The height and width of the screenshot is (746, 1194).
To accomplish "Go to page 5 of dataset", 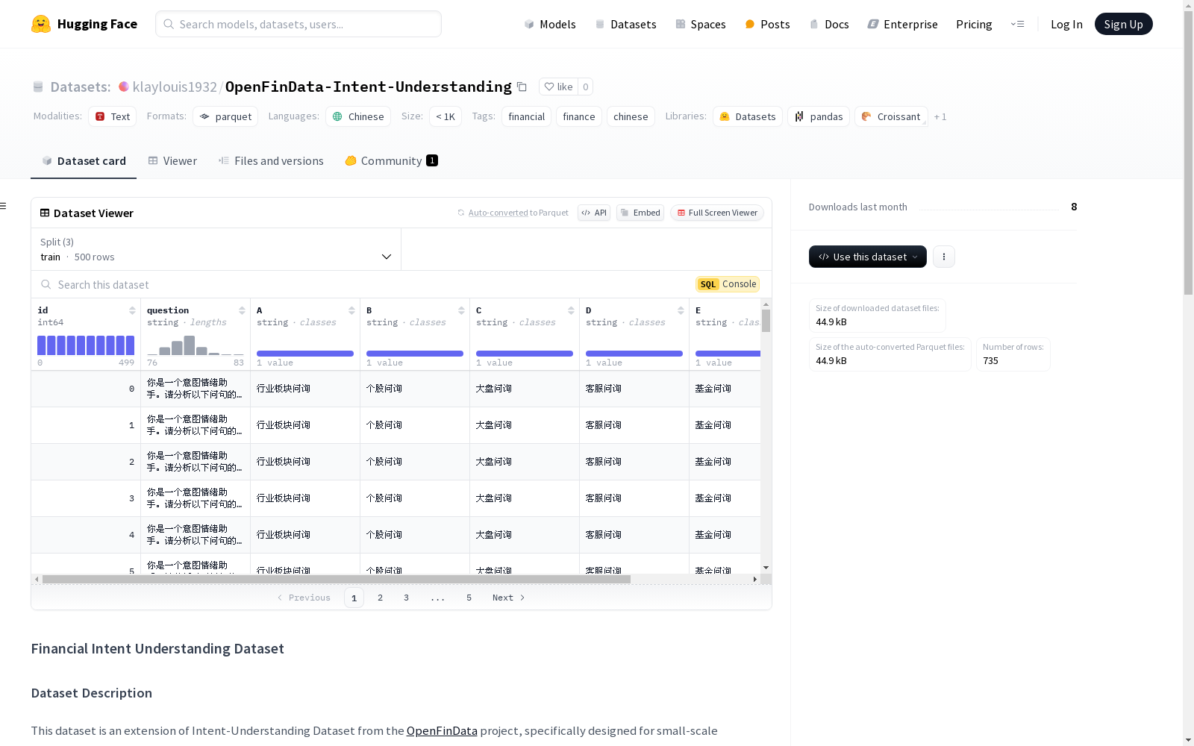I will pyautogui.click(x=469, y=598).
